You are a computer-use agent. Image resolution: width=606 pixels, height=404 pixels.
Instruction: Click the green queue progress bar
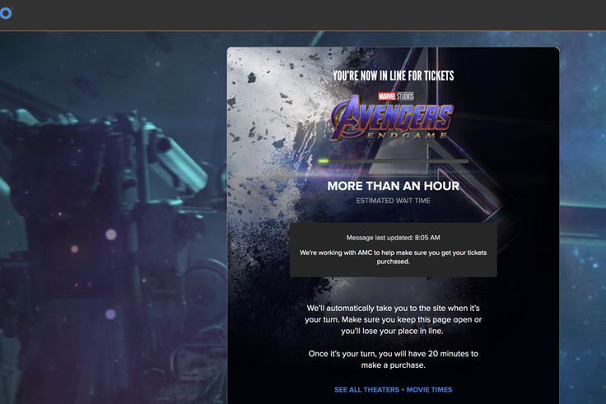click(393, 161)
